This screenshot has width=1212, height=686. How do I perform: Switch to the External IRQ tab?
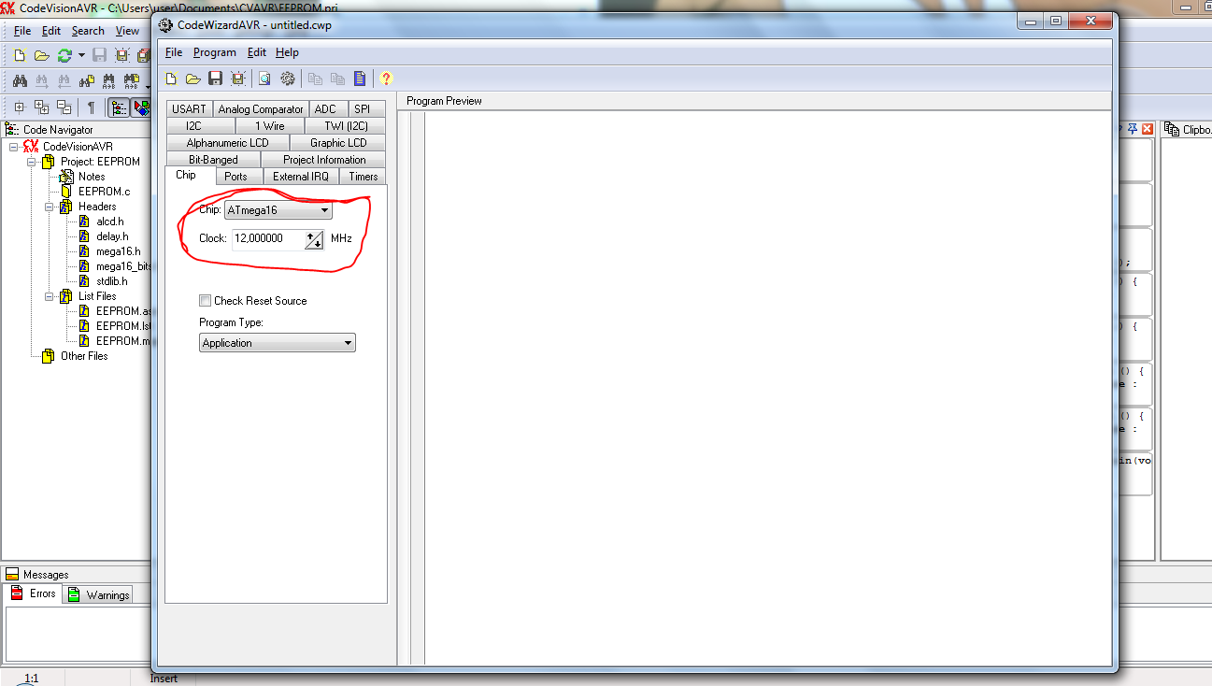coord(301,177)
